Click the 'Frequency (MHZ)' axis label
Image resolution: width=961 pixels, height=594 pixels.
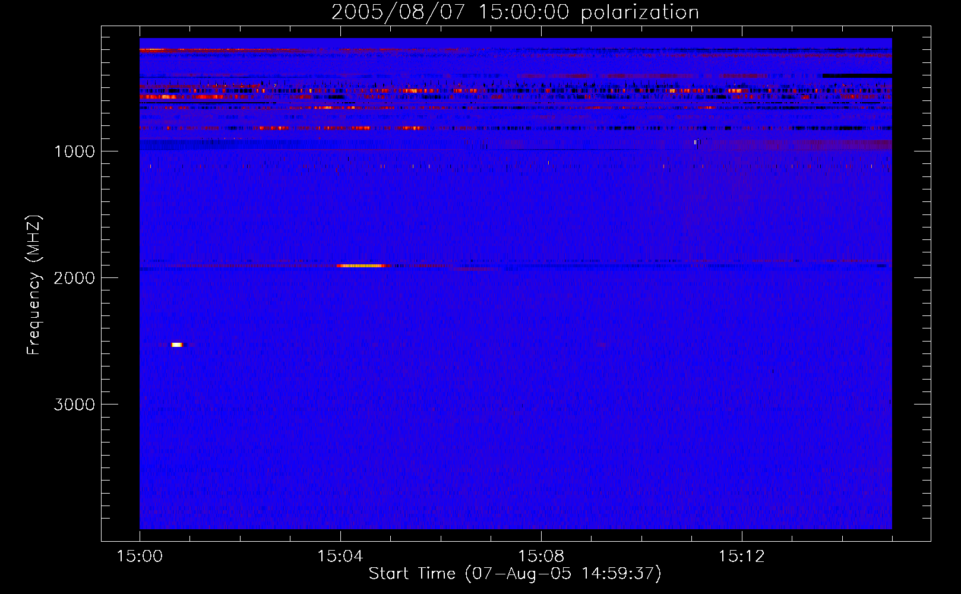coord(34,285)
